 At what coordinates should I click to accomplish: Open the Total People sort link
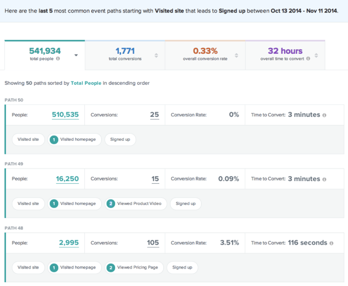pyautogui.click(x=86, y=83)
